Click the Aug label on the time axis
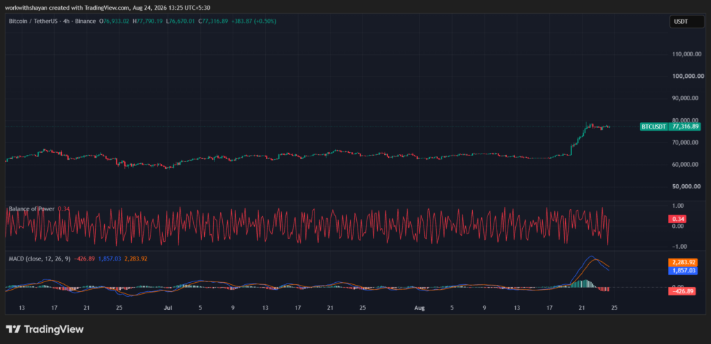This screenshot has width=711, height=344. [419, 308]
